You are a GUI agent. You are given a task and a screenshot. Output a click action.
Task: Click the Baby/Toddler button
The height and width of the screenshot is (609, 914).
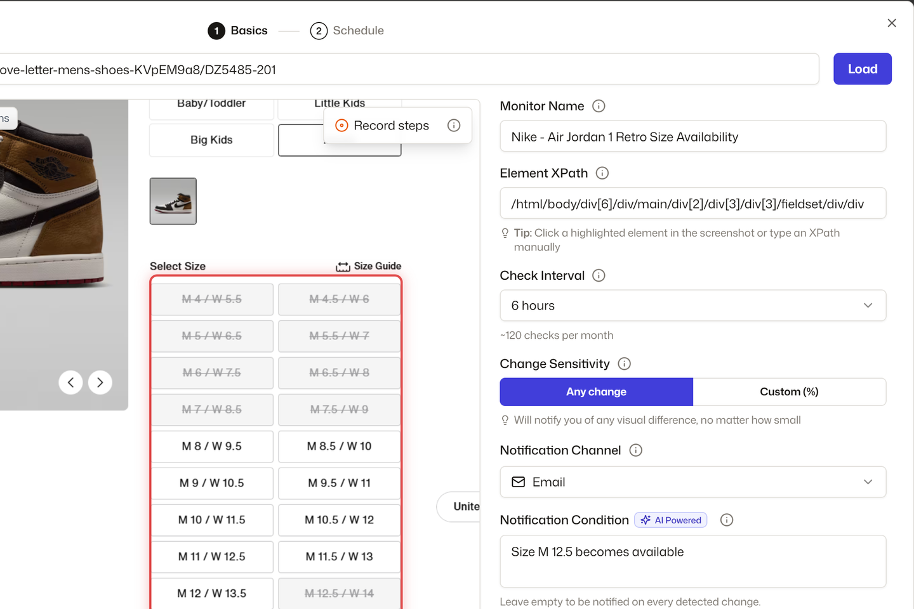tap(211, 108)
